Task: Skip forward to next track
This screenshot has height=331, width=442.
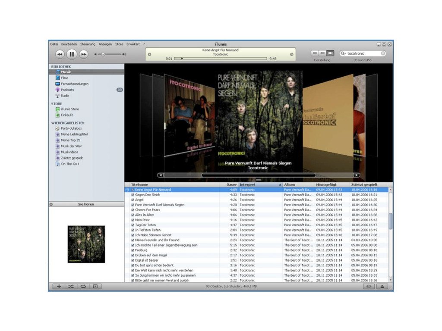Action: (x=83, y=54)
